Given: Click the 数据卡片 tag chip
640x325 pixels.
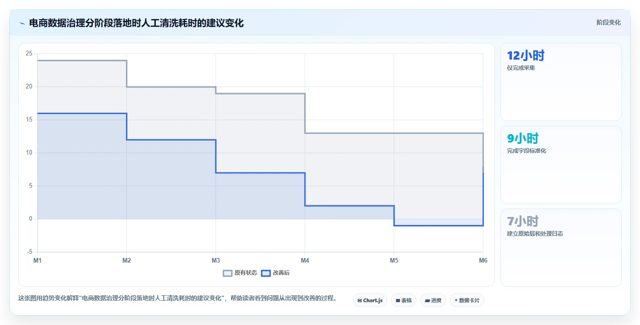Looking at the screenshot, I should 467,300.
